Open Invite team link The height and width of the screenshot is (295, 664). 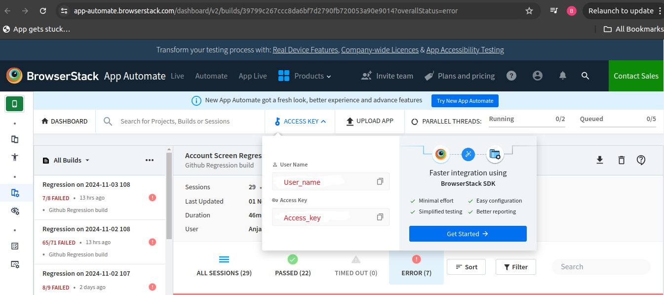coord(387,76)
